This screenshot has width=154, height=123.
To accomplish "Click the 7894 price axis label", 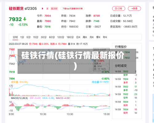I will click(12, 79).
